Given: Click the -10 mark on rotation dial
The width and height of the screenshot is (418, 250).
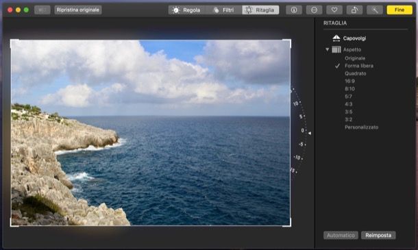Looking at the screenshot, I should (297, 158).
